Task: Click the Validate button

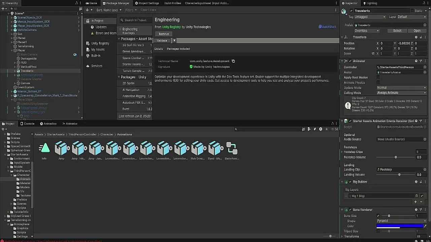Action: (162, 41)
